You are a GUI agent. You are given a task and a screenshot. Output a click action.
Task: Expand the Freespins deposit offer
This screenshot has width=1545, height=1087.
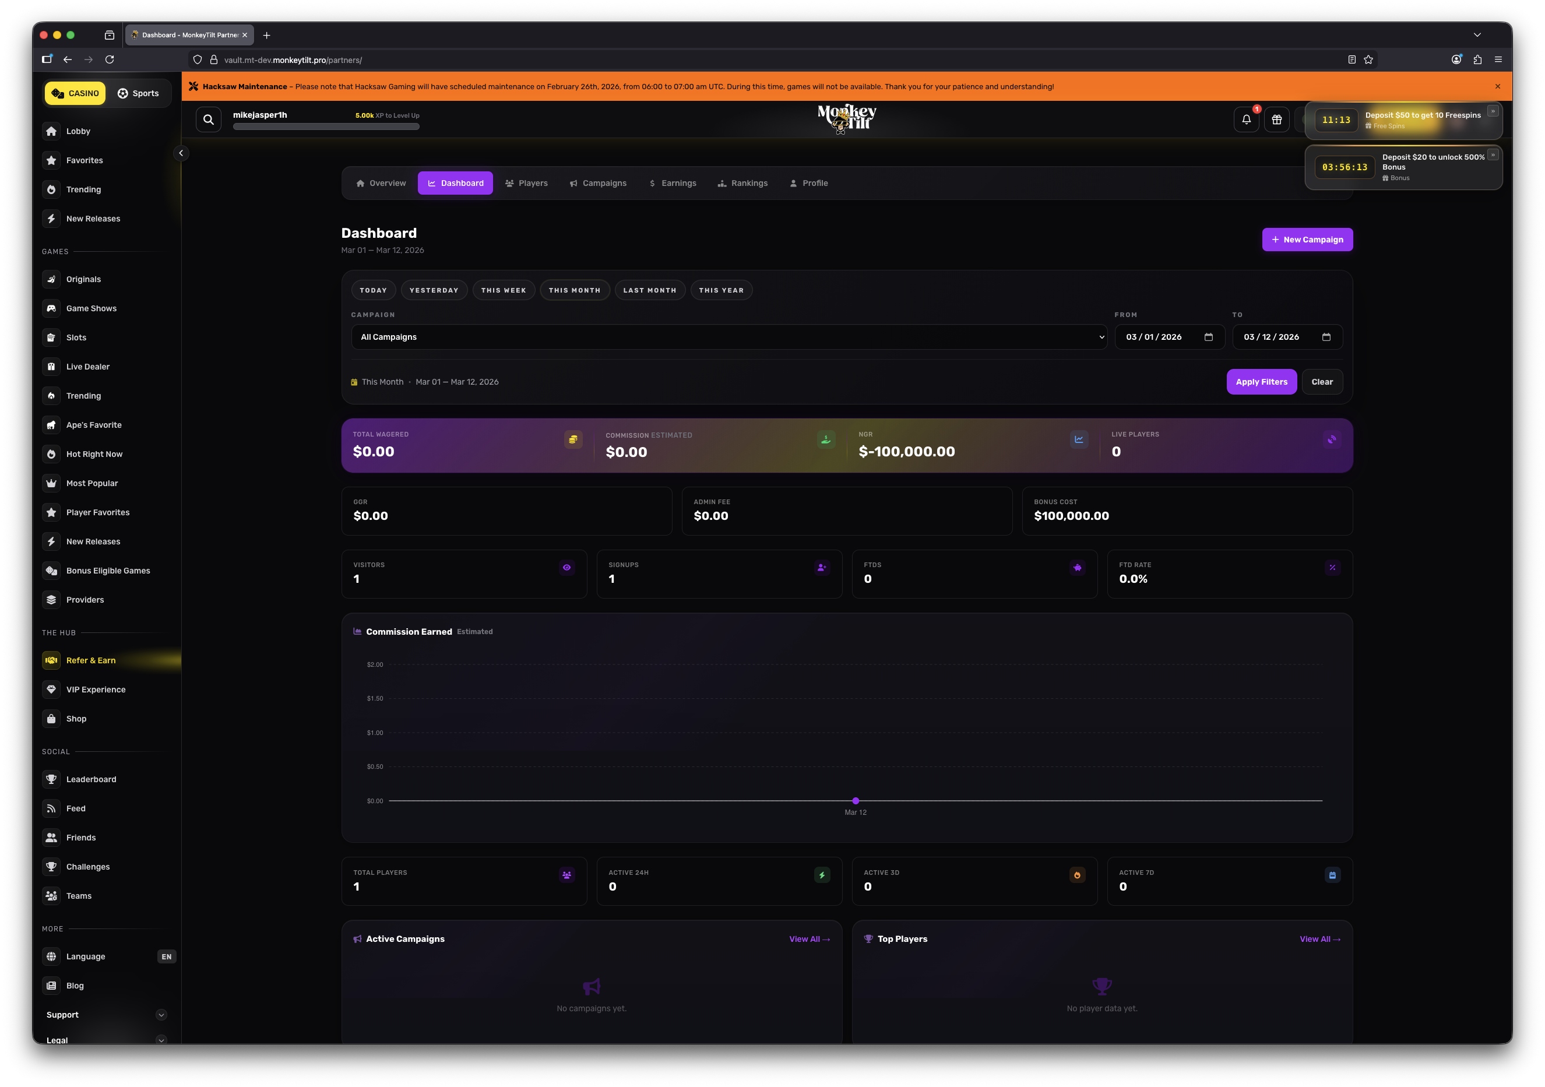(1493, 111)
